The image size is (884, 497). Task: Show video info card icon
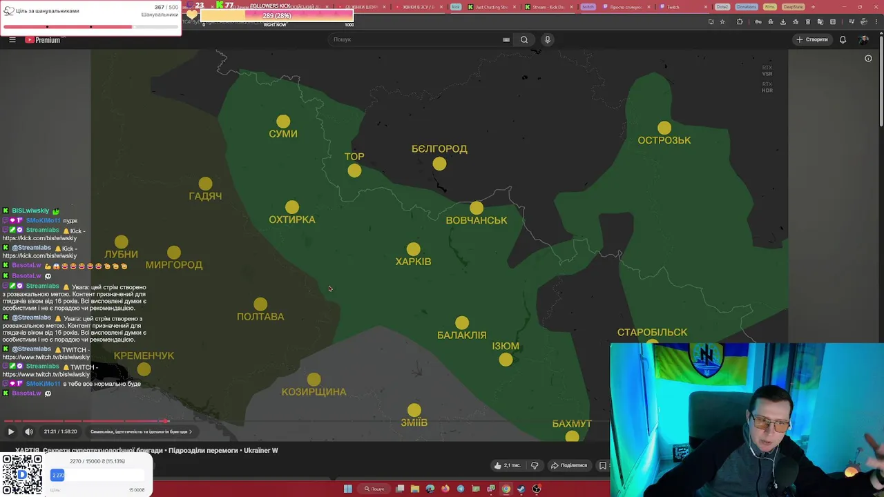click(x=868, y=59)
